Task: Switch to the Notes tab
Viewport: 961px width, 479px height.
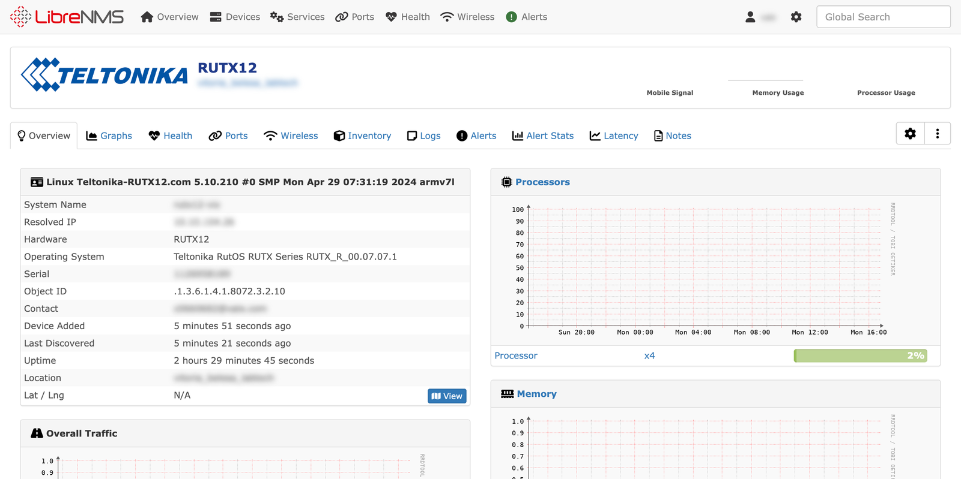Action: 673,135
